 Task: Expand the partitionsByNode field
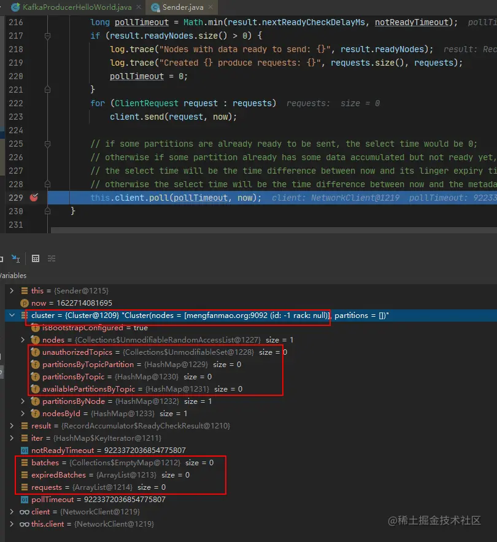click(x=23, y=401)
